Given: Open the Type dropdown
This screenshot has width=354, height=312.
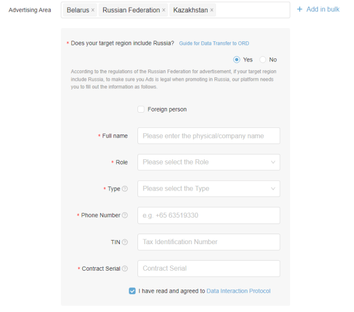Looking at the screenshot, I should (x=208, y=189).
